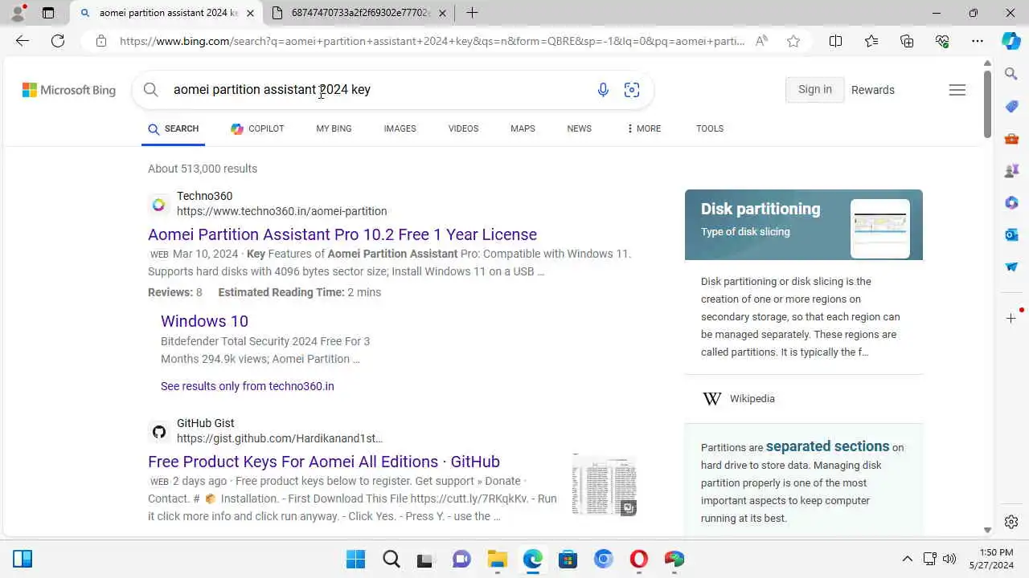Open the Rewards link
This screenshot has width=1029, height=578.
tap(872, 90)
